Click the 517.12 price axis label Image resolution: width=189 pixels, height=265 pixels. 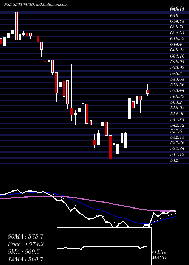[x=177, y=154]
